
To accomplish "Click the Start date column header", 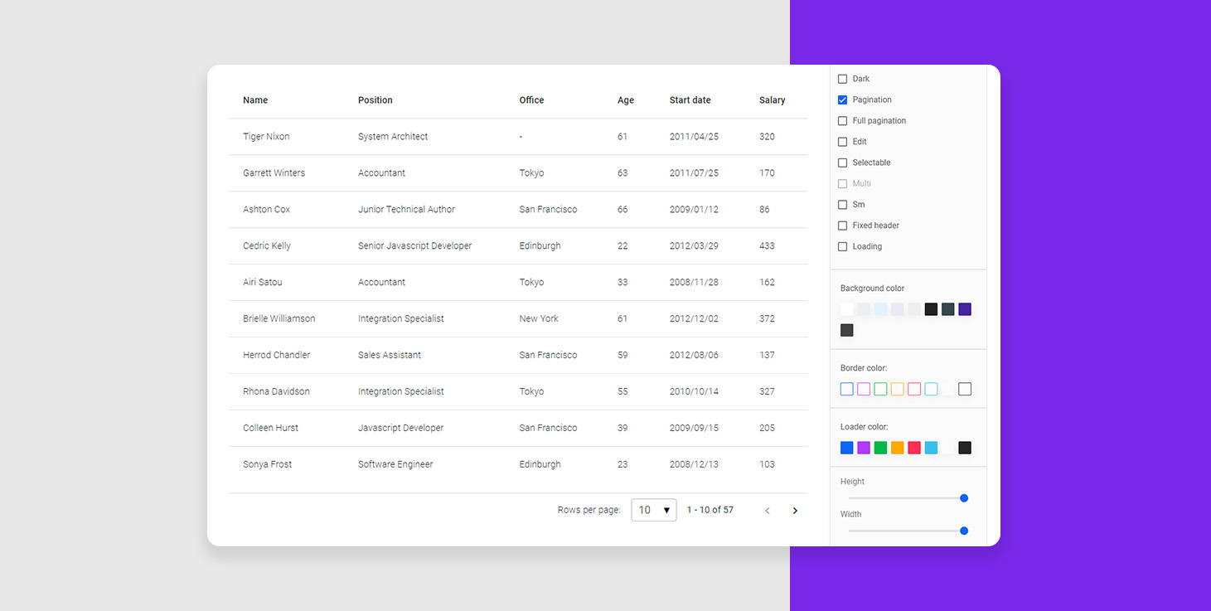I will point(690,100).
